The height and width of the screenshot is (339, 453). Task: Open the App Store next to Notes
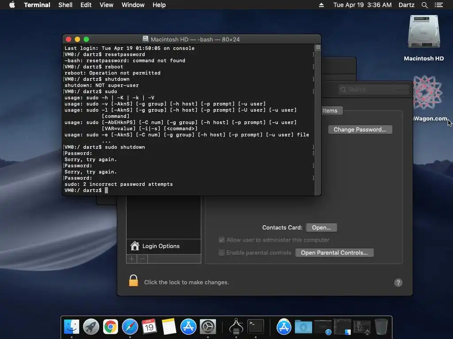tap(188, 327)
